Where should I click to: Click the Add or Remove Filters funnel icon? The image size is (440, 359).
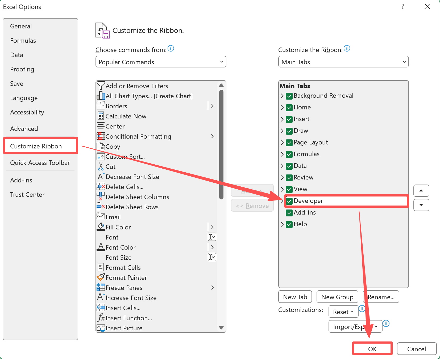coord(101,86)
